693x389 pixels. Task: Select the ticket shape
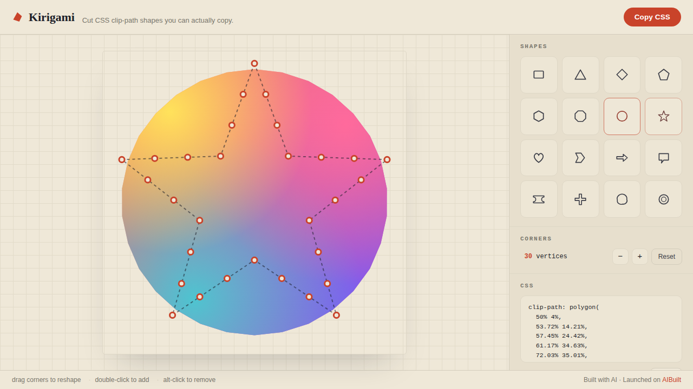click(x=539, y=199)
